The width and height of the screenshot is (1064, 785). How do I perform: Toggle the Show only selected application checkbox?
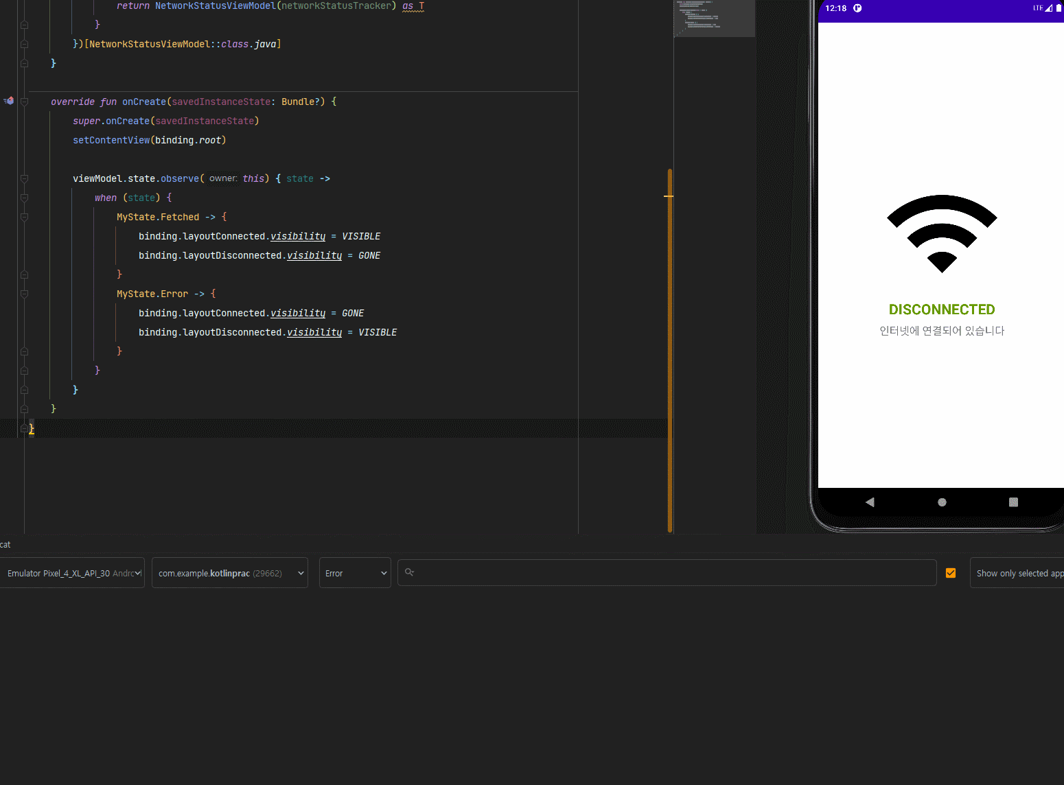951,573
